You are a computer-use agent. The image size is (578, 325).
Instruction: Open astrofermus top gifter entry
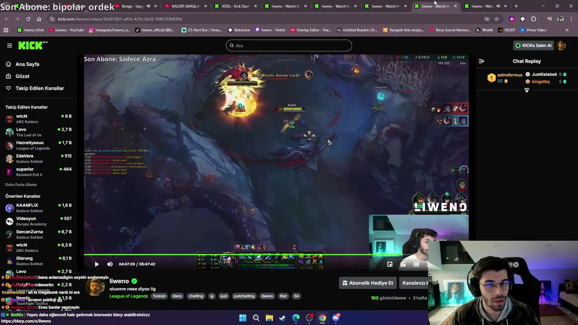504,78
